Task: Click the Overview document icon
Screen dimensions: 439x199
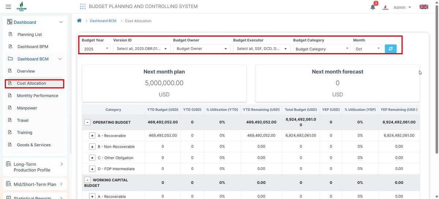Action: [x=10, y=71]
